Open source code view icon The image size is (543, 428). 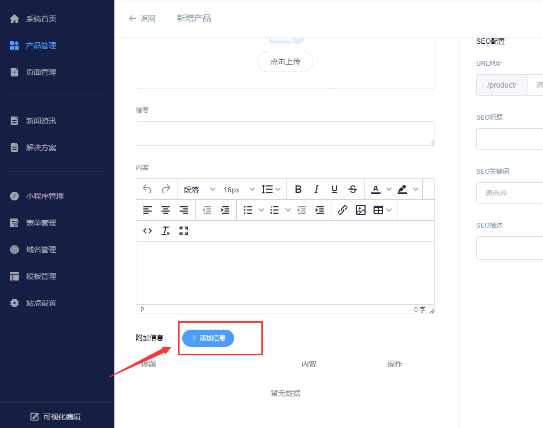click(148, 231)
